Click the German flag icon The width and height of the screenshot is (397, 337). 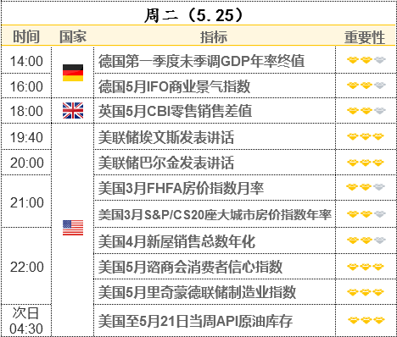click(x=73, y=73)
